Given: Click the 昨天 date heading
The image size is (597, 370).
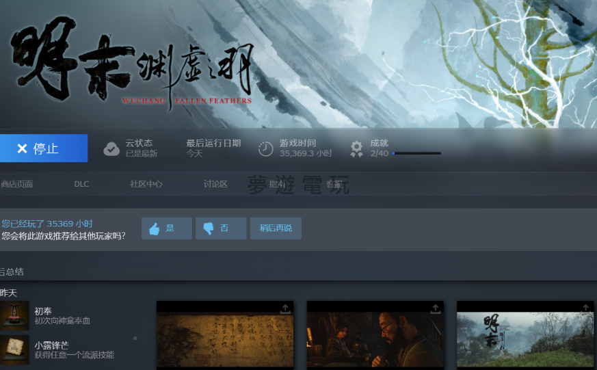Looking at the screenshot, I should [8, 293].
